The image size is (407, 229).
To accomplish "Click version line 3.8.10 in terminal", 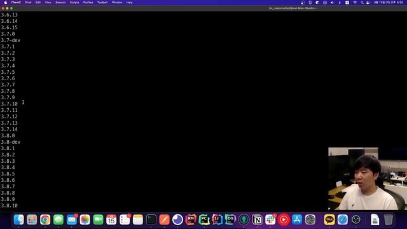I will (10, 205).
